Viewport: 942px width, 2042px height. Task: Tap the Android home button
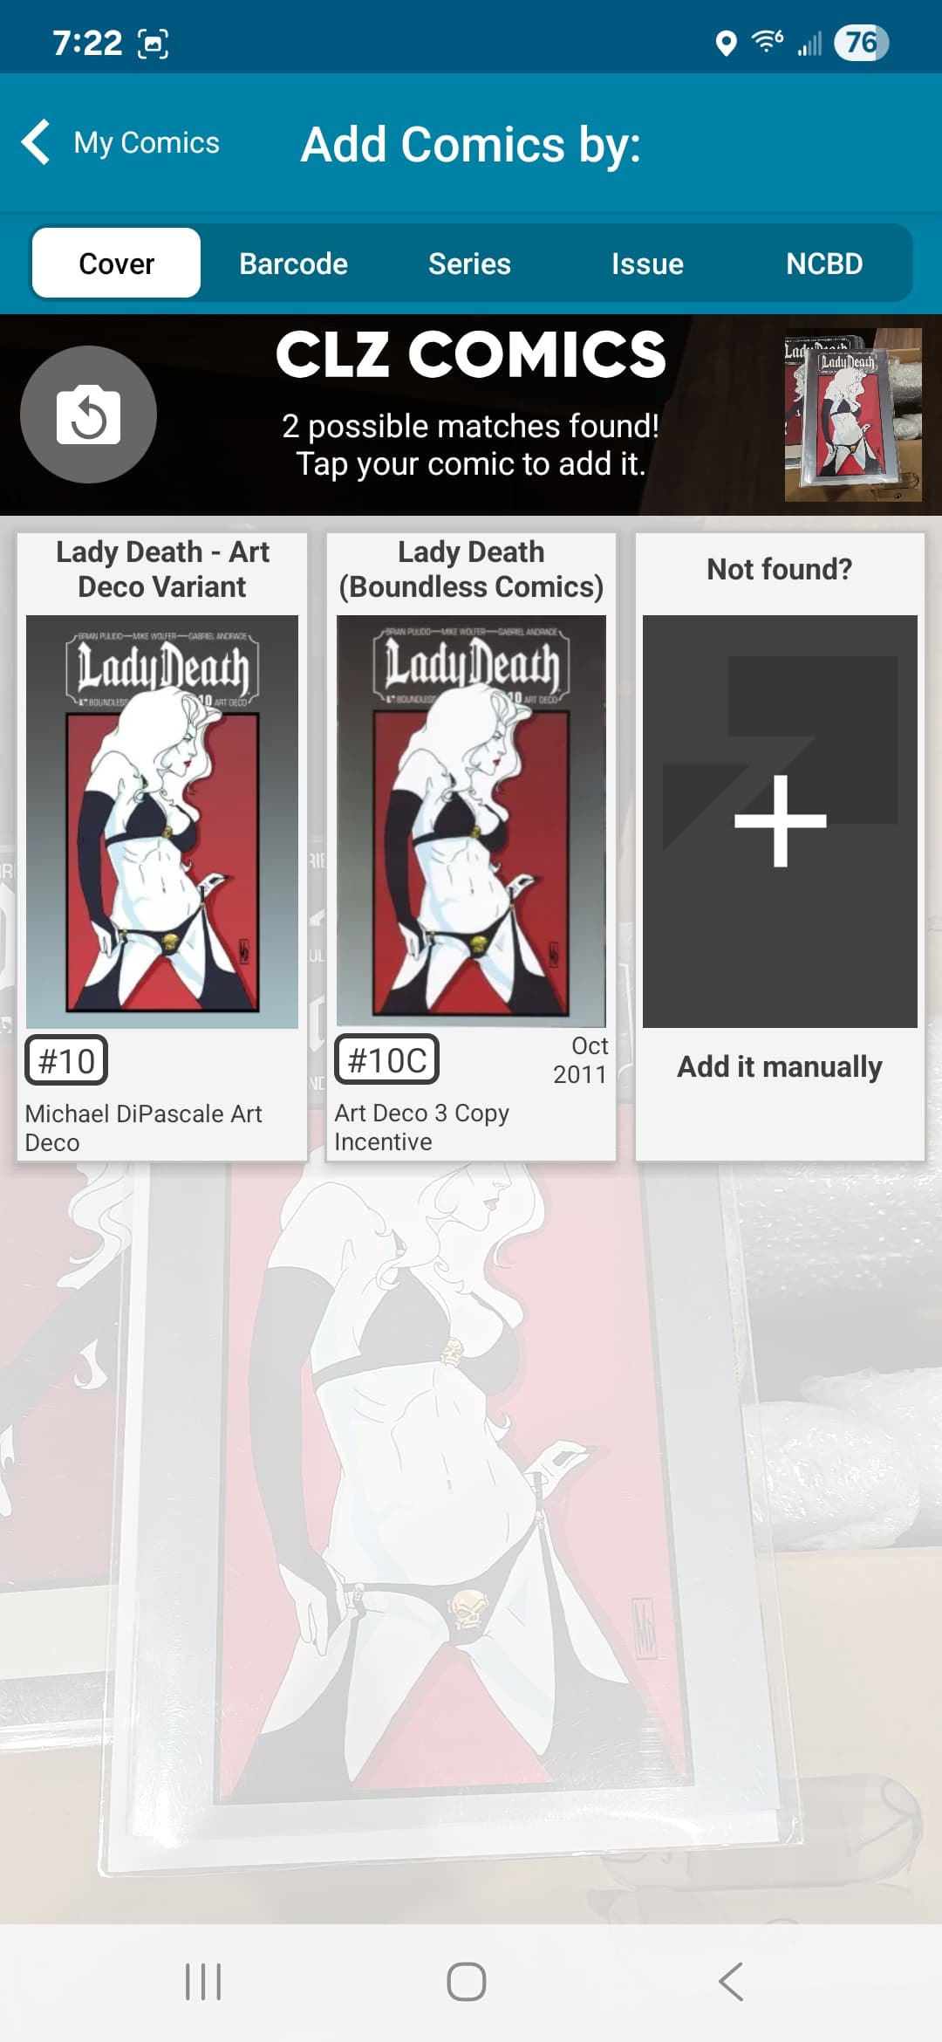(467, 1982)
